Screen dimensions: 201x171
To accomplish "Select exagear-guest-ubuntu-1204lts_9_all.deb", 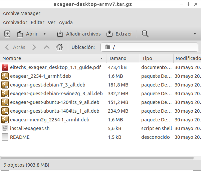I will (55, 102).
